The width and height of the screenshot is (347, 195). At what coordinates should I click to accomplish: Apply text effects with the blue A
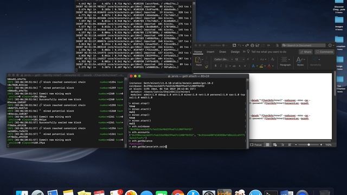click(x=253, y=66)
